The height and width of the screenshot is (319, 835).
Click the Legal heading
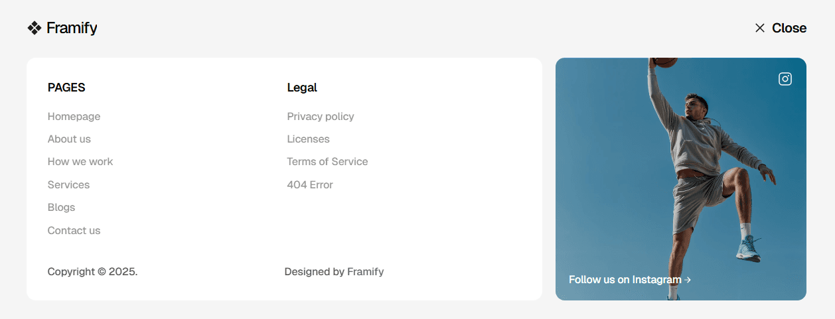302,88
